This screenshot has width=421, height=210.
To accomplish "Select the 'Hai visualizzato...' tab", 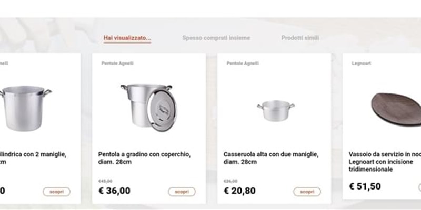I will [127, 38].
